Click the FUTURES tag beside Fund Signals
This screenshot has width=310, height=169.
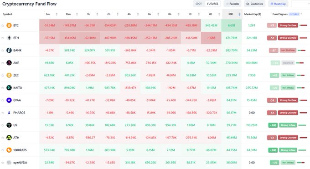point(294,14)
